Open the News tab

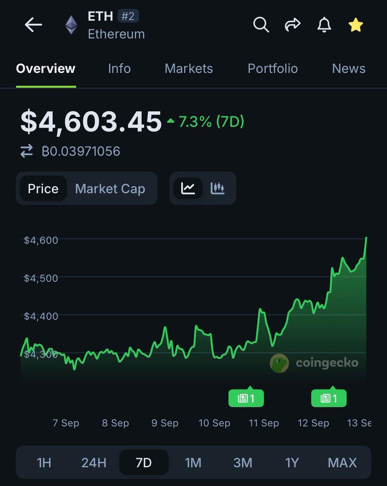349,68
